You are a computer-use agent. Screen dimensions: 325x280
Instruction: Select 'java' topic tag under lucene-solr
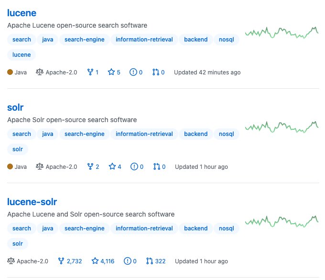[x=48, y=228]
